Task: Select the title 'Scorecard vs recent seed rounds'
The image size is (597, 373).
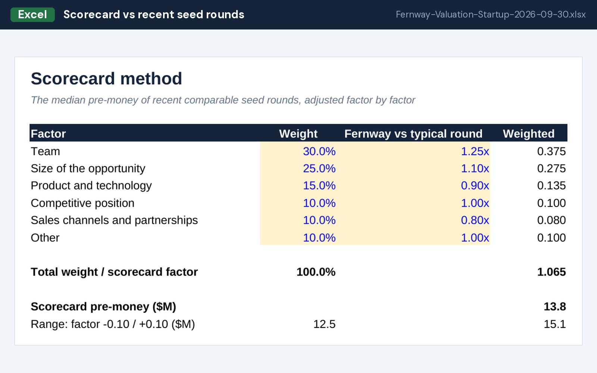Action: pos(154,15)
